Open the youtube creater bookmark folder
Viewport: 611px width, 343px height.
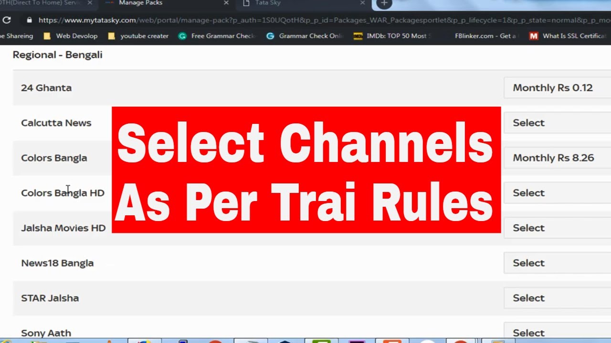pyautogui.click(x=138, y=36)
